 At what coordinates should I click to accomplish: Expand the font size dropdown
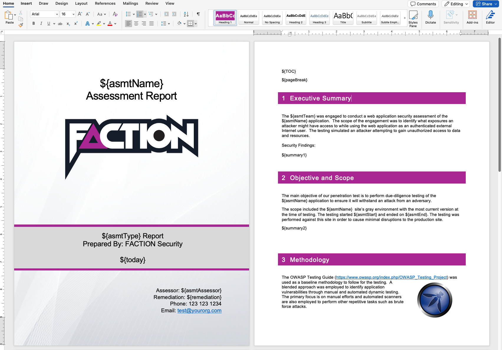click(x=73, y=14)
